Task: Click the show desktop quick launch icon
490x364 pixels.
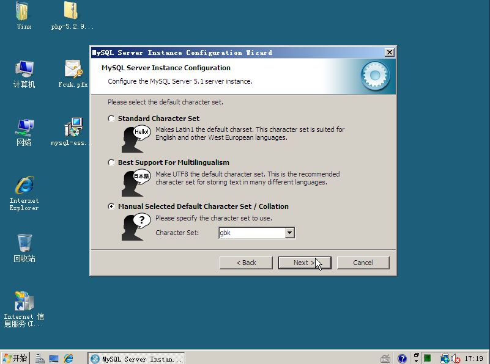Action: point(54,359)
